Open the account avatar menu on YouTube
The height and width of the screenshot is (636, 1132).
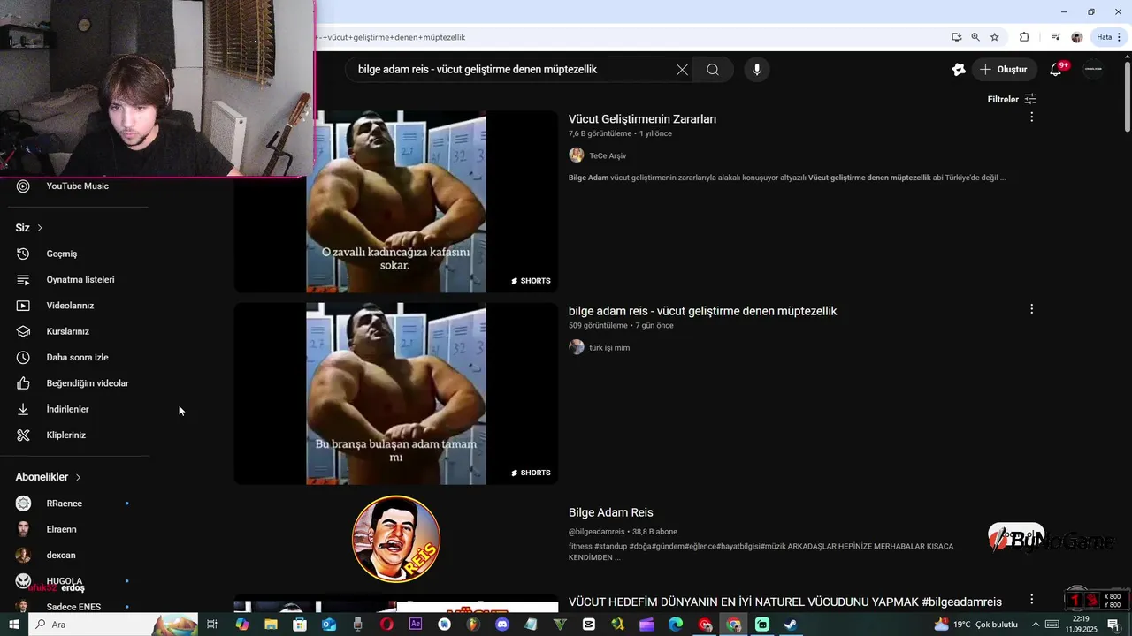[1093, 70]
